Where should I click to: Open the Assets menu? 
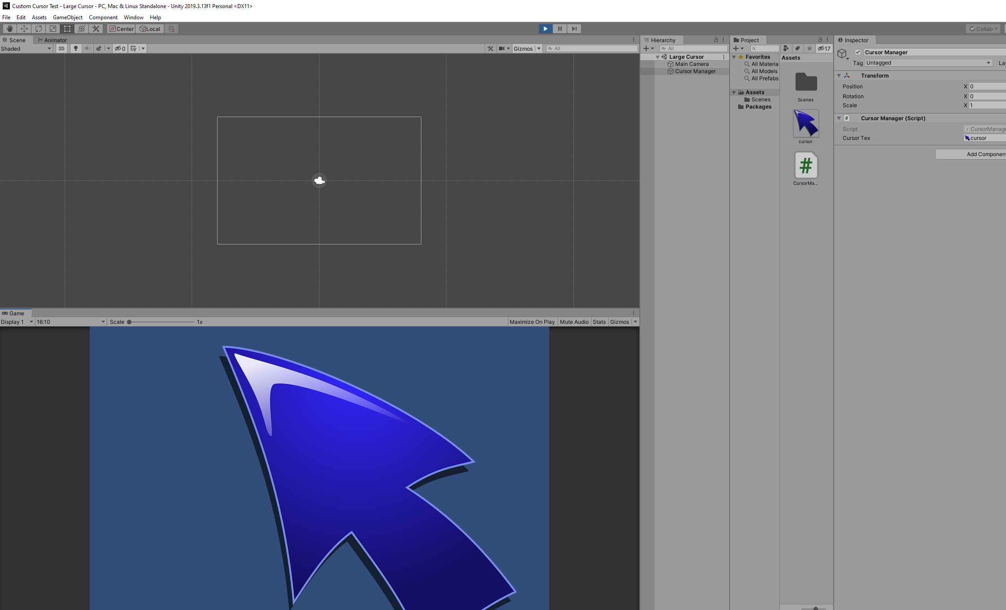point(39,17)
